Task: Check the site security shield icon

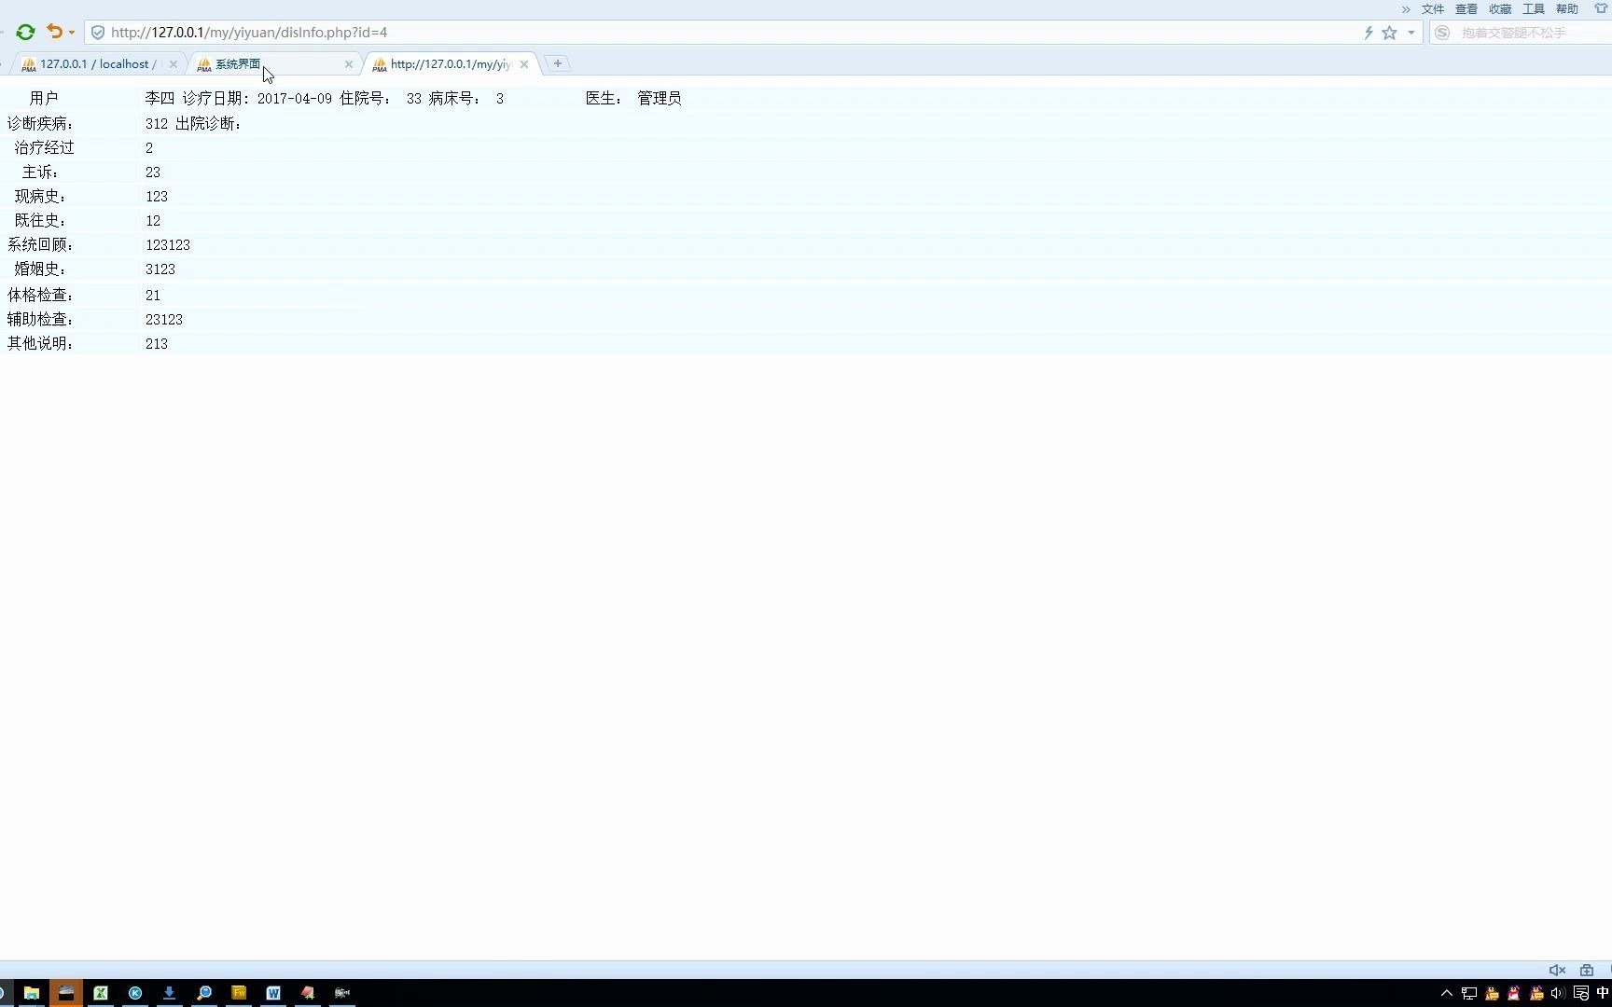Action: pyautogui.click(x=98, y=33)
